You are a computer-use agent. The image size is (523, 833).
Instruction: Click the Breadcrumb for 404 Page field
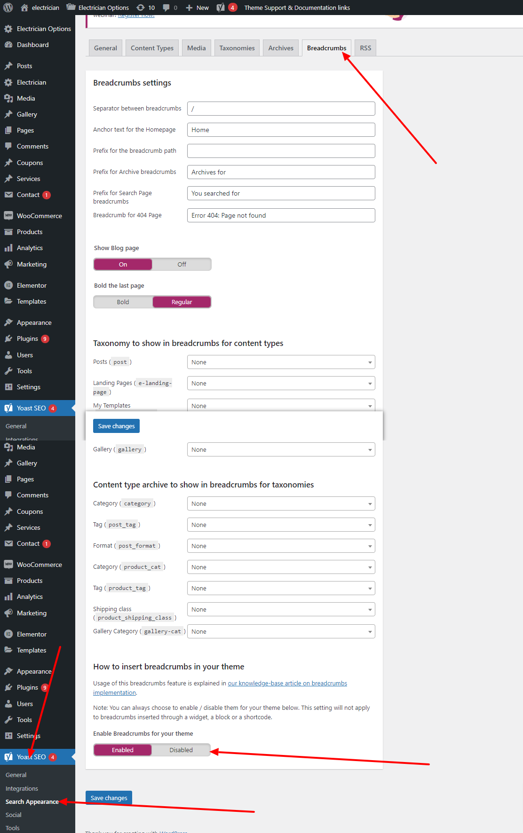click(281, 215)
